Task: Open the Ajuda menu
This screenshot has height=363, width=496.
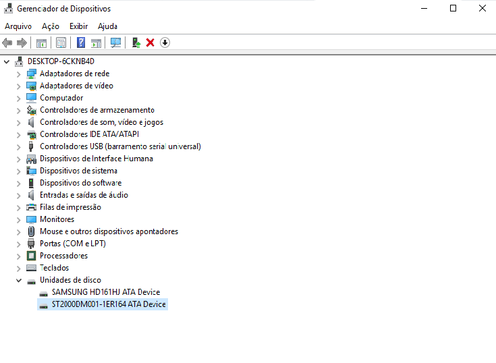Action: tap(107, 26)
